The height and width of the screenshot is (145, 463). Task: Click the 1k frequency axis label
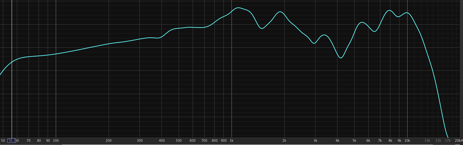tap(231, 140)
